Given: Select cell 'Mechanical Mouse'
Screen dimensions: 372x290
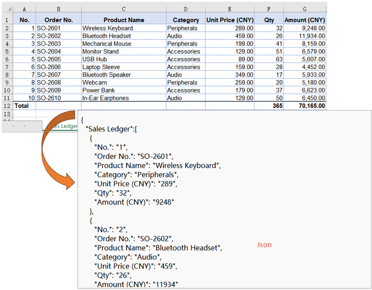Looking at the screenshot, I should 123,44.
